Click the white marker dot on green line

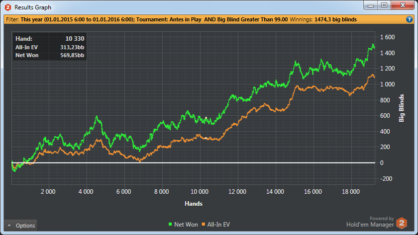[206, 118]
